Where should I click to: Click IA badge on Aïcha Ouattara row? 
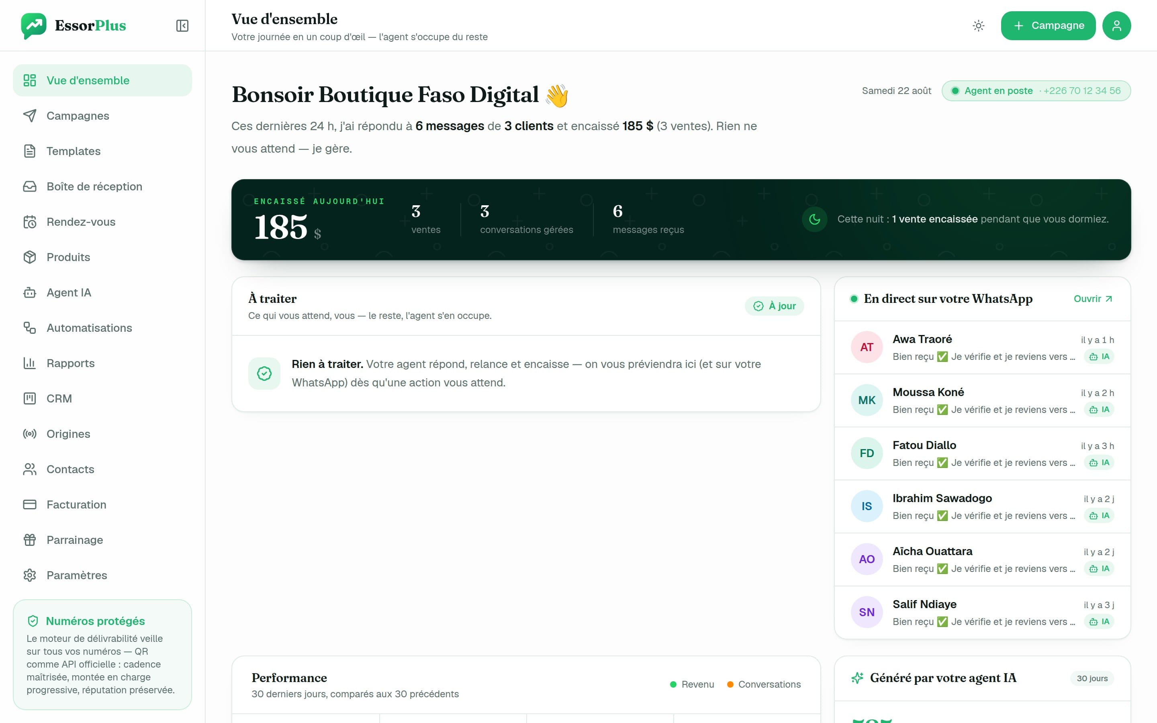(1099, 569)
